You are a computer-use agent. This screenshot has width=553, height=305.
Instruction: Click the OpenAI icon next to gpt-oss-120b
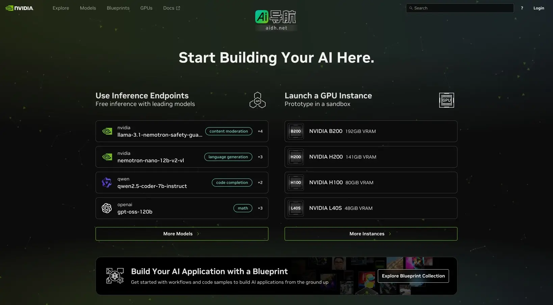[107, 208]
